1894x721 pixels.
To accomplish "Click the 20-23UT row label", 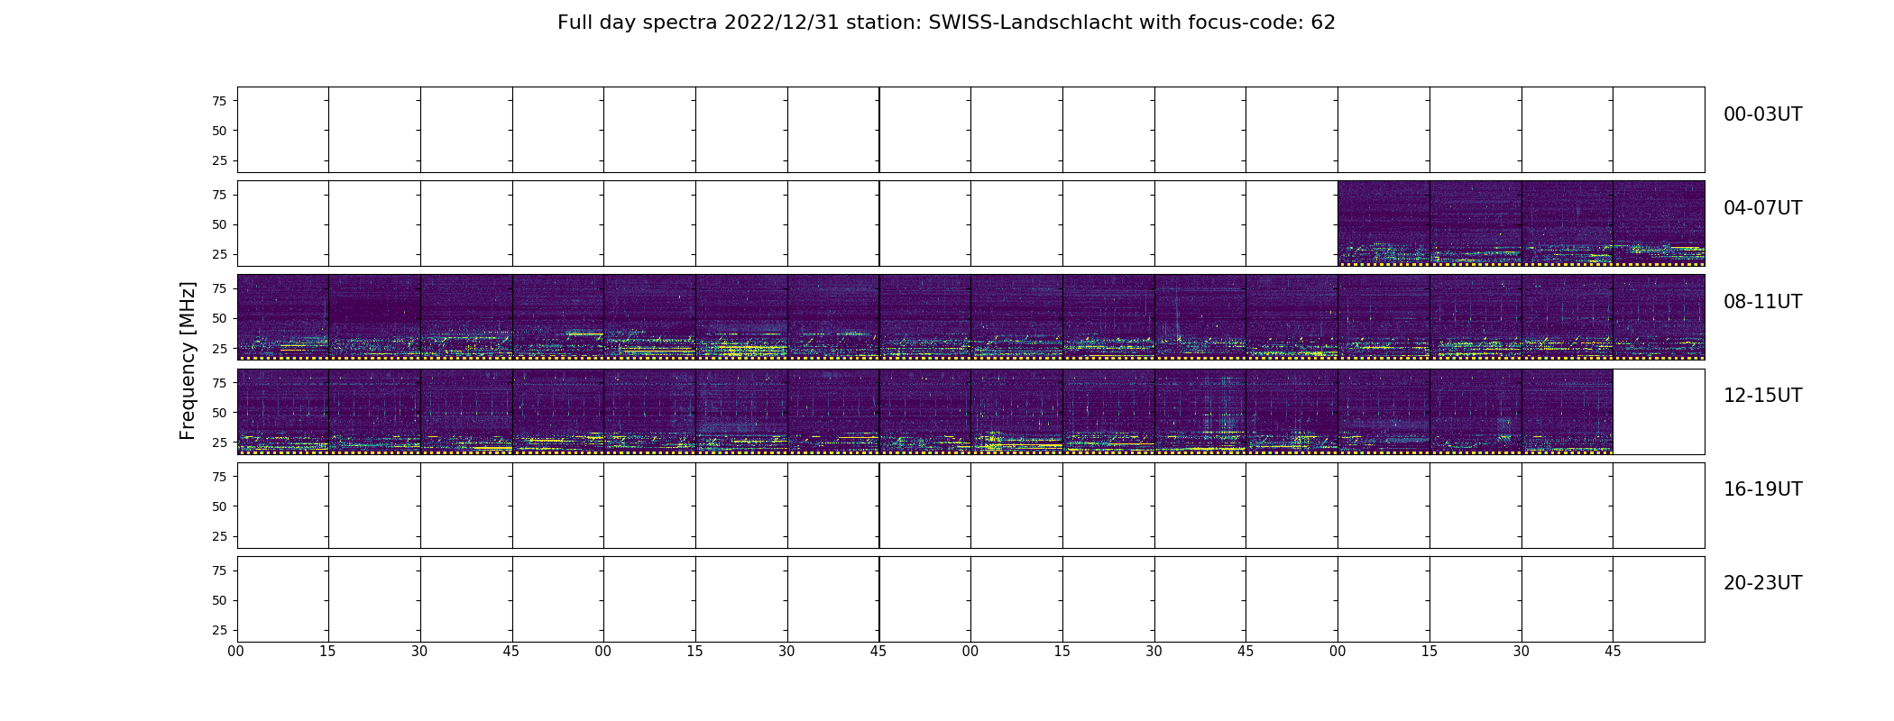I will [x=1762, y=583].
